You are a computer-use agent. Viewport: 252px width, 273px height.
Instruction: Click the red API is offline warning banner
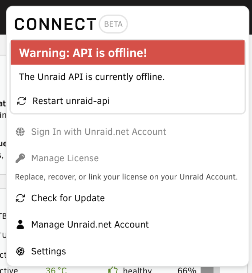pyautogui.click(x=128, y=52)
